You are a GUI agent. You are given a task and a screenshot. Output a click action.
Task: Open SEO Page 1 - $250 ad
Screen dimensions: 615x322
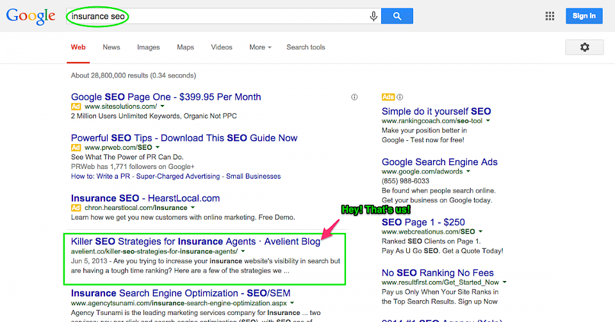423,222
